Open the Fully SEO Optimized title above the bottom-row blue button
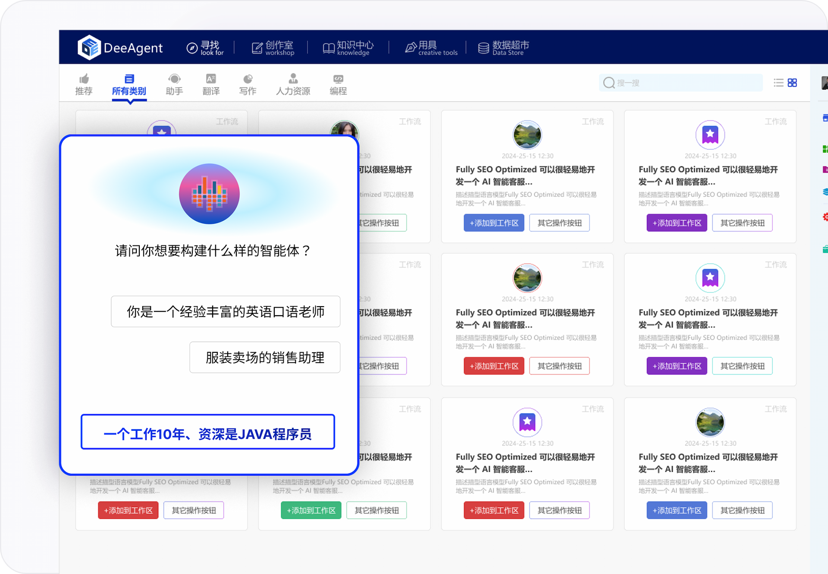 (708, 463)
